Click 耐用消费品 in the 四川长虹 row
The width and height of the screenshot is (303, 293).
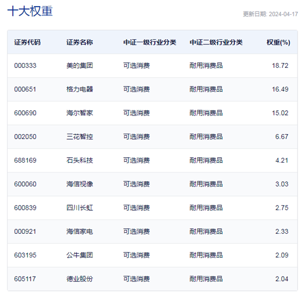[x=206, y=208]
